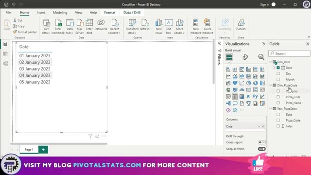Uncheck the Dim_Date Date field
Screen dimensions: 311x175
[x=278, y=68]
